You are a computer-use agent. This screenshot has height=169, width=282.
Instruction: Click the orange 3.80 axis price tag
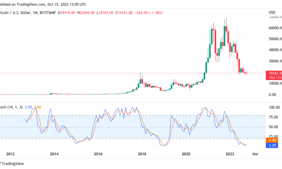(x=272, y=140)
